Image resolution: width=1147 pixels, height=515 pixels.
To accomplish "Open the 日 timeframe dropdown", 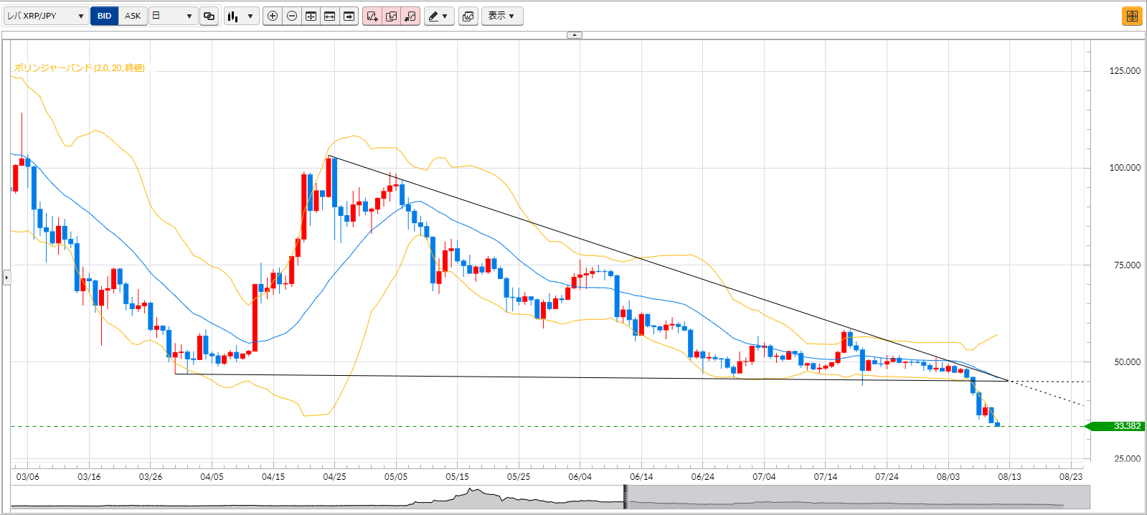I will tap(174, 16).
